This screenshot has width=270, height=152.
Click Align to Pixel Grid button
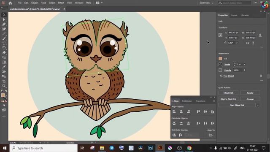tap(228, 99)
